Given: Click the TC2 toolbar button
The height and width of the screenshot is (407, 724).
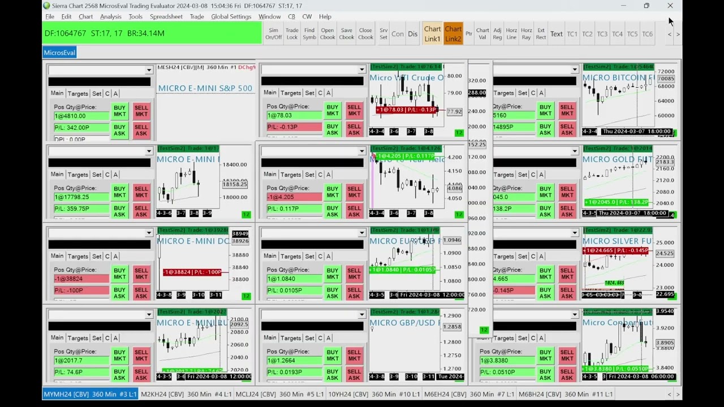Looking at the screenshot, I should pos(587,34).
